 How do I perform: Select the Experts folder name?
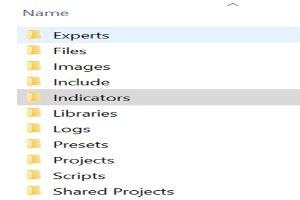tap(81, 36)
